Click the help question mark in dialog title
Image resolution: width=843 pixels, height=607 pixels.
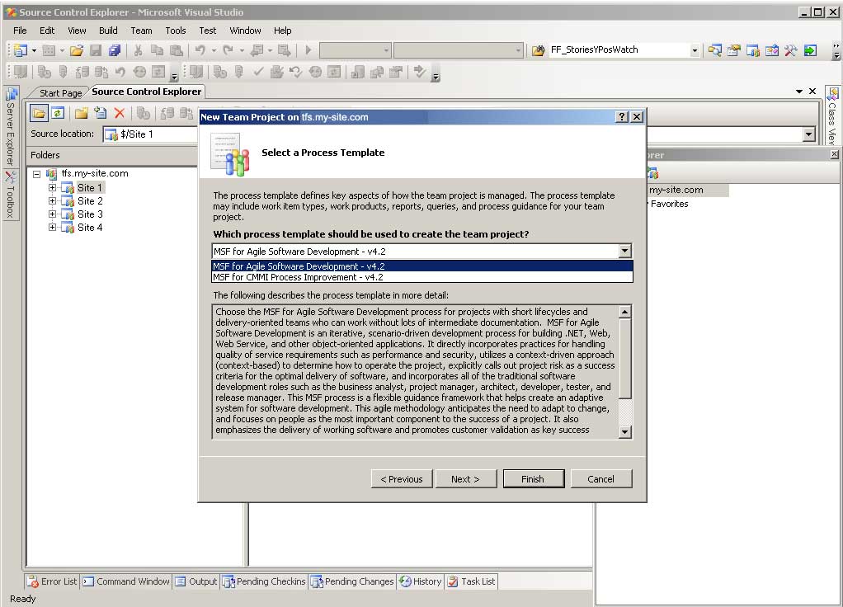(621, 116)
